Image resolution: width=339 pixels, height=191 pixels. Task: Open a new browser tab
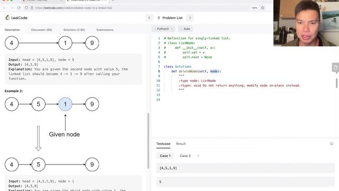pos(113,1)
